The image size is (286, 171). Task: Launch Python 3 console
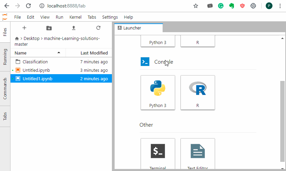[158, 92]
